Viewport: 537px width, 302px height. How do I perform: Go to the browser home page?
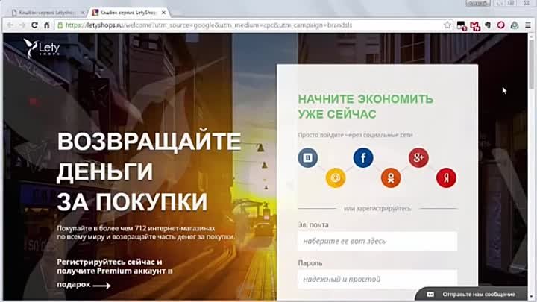(x=47, y=25)
